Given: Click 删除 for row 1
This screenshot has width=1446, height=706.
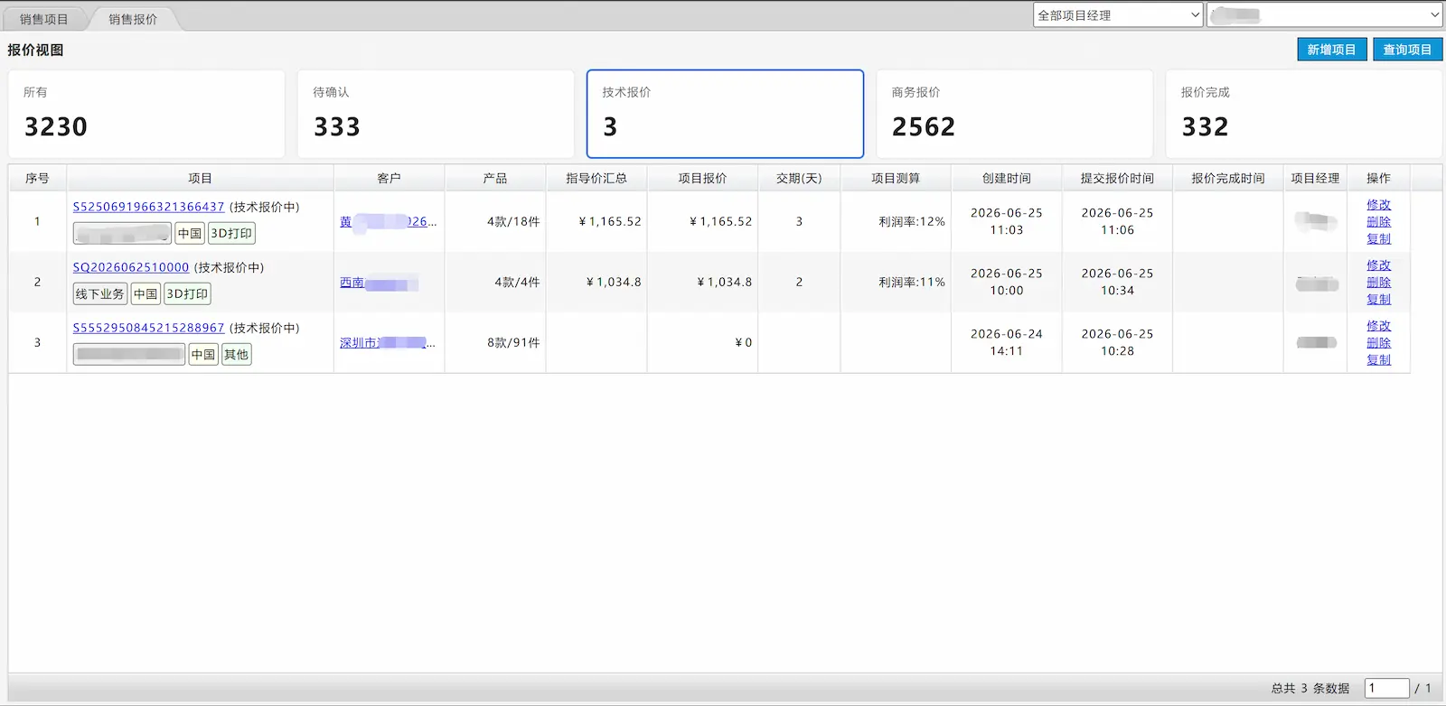Looking at the screenshot, I should click(1378, 222).
